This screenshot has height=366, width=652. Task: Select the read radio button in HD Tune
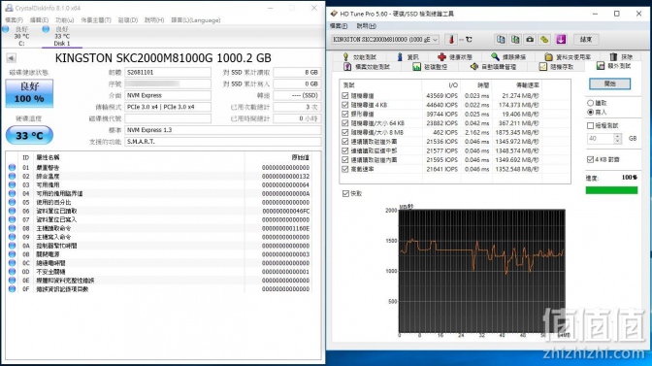click(591, 103)
